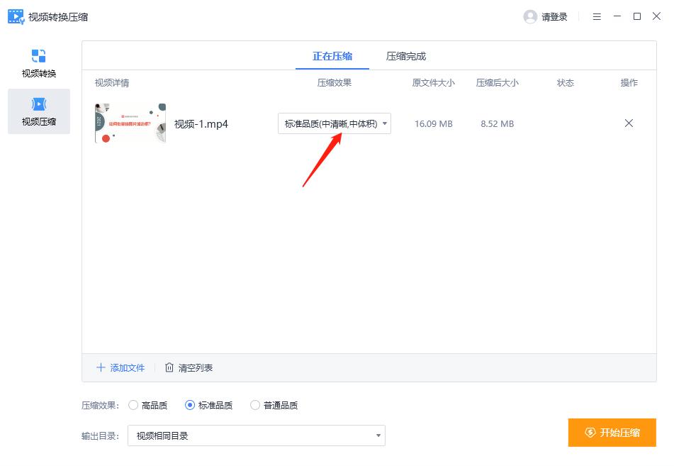Select the 正在压缩 tab
Viewport: 674px width, 466px height.
coord(332,55)
